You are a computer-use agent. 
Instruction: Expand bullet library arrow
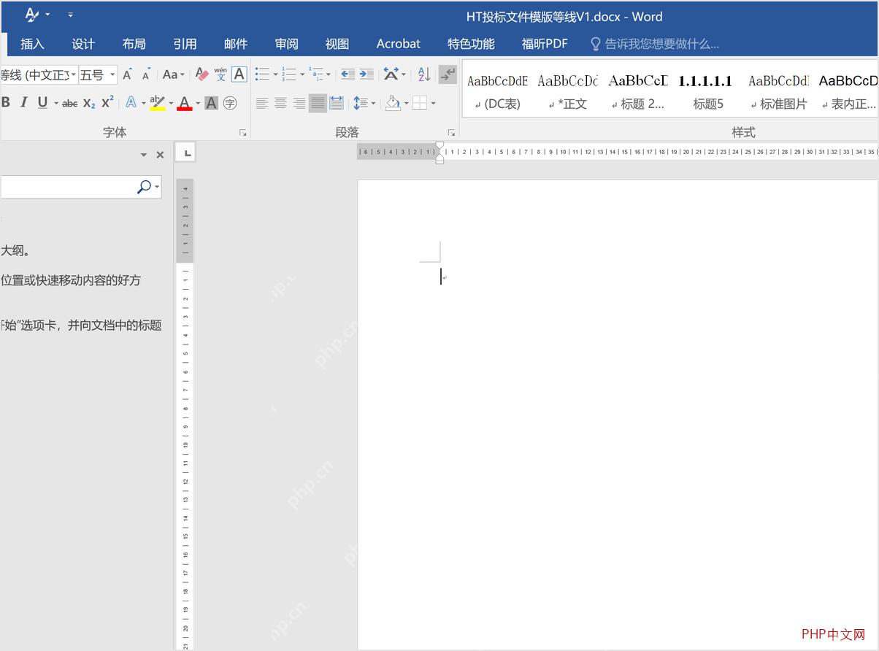point(275,74)
